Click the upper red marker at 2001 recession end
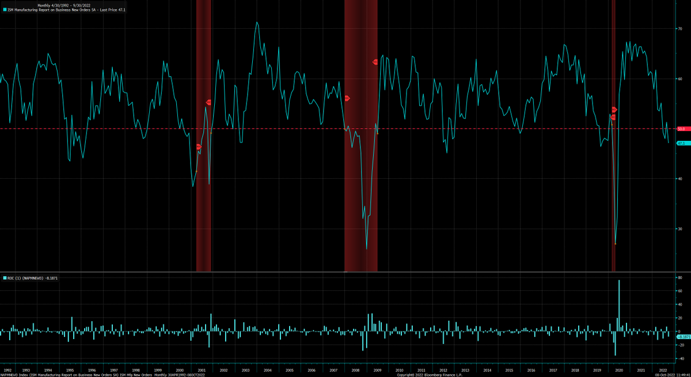The width and height of the screenshot is (691, 377). [208, 102]
